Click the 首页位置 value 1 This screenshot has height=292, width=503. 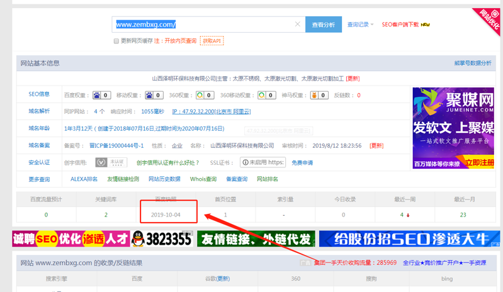point(225,215)
